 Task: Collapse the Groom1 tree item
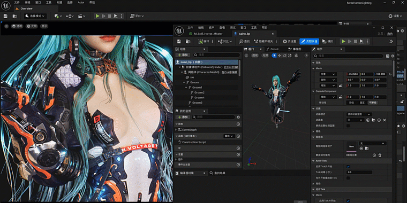186,88
